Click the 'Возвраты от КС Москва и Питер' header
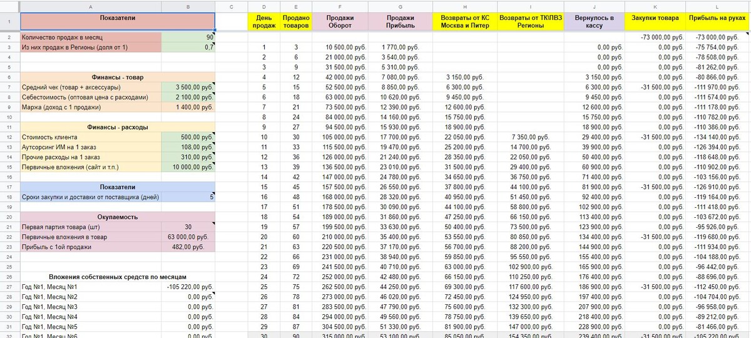The height and width of the screenshot is (338, 751). pyautogui.click(x=464, y=22)
